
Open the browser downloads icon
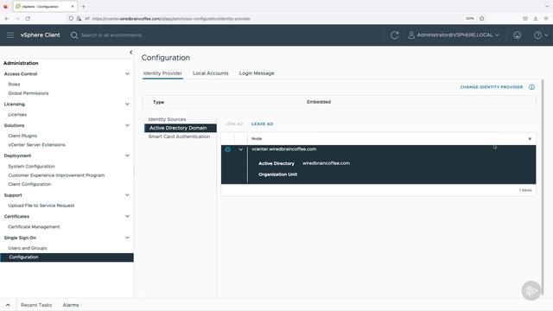click(536, 18)
